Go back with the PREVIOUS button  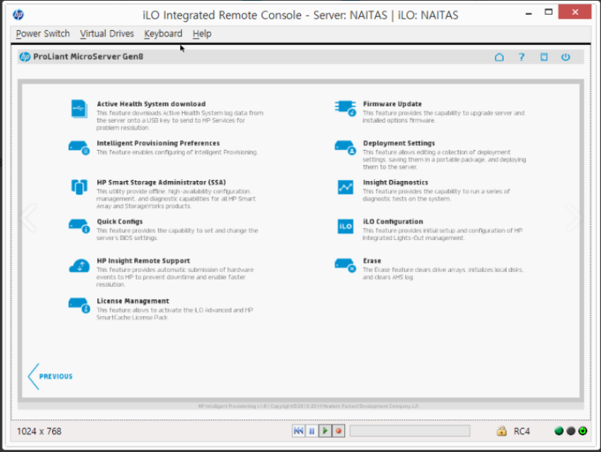click(51, 377)
